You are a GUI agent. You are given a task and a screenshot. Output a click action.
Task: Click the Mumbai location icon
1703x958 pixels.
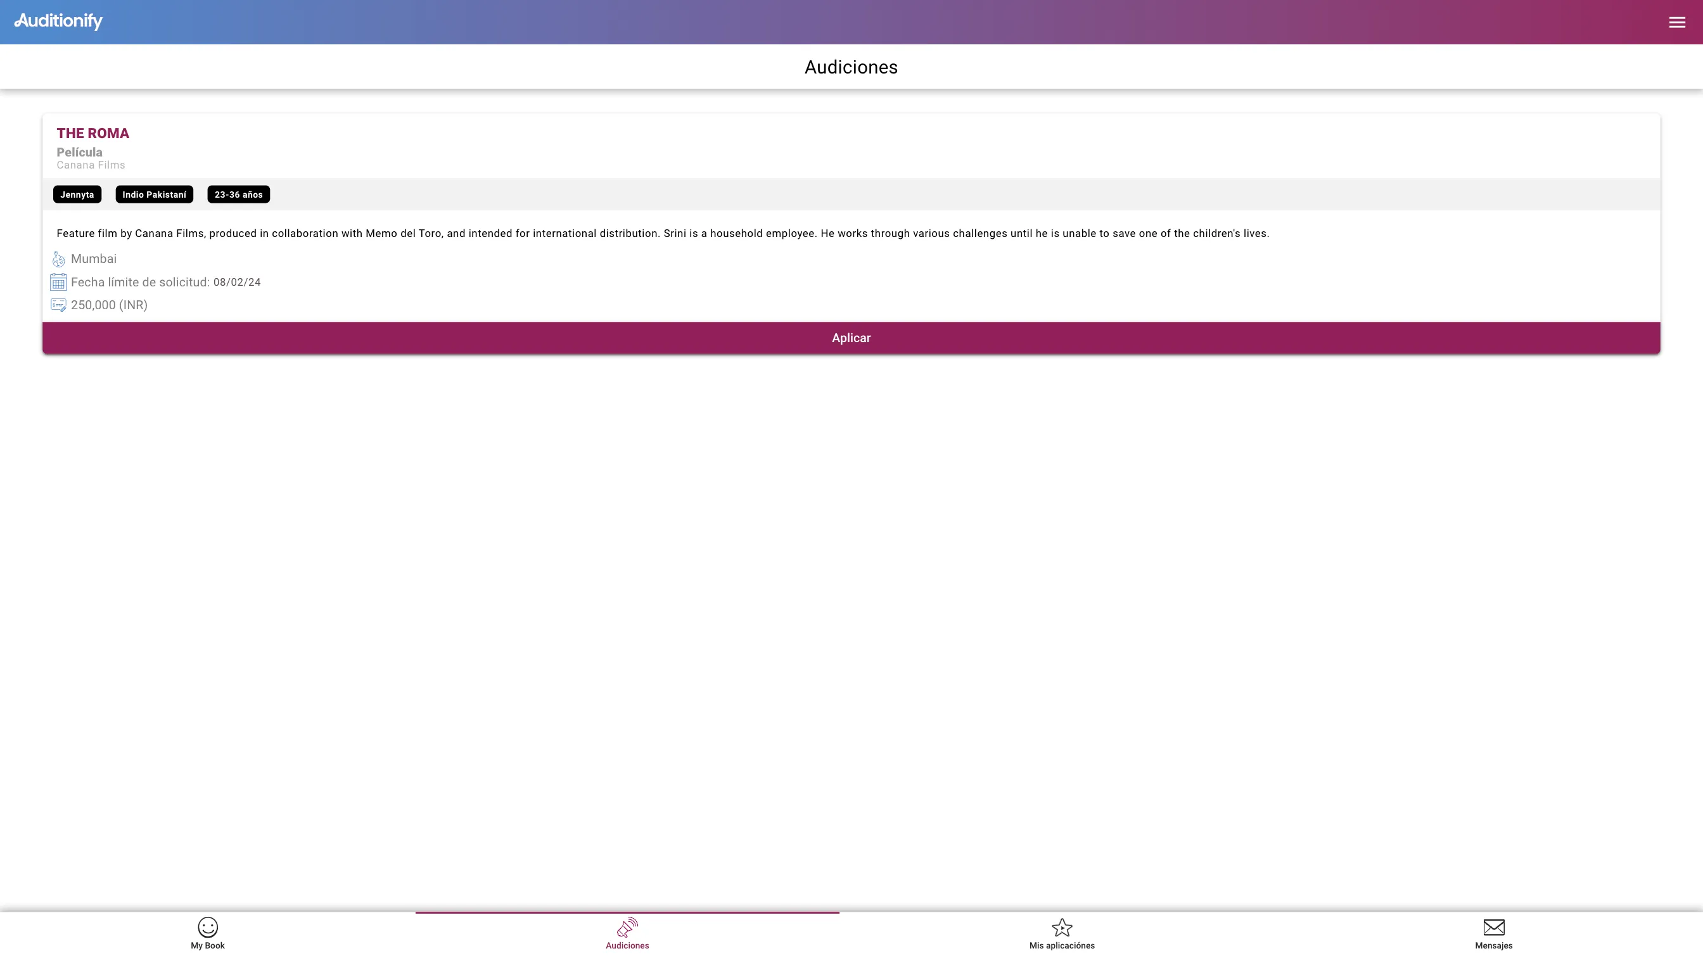click(58, 259)
